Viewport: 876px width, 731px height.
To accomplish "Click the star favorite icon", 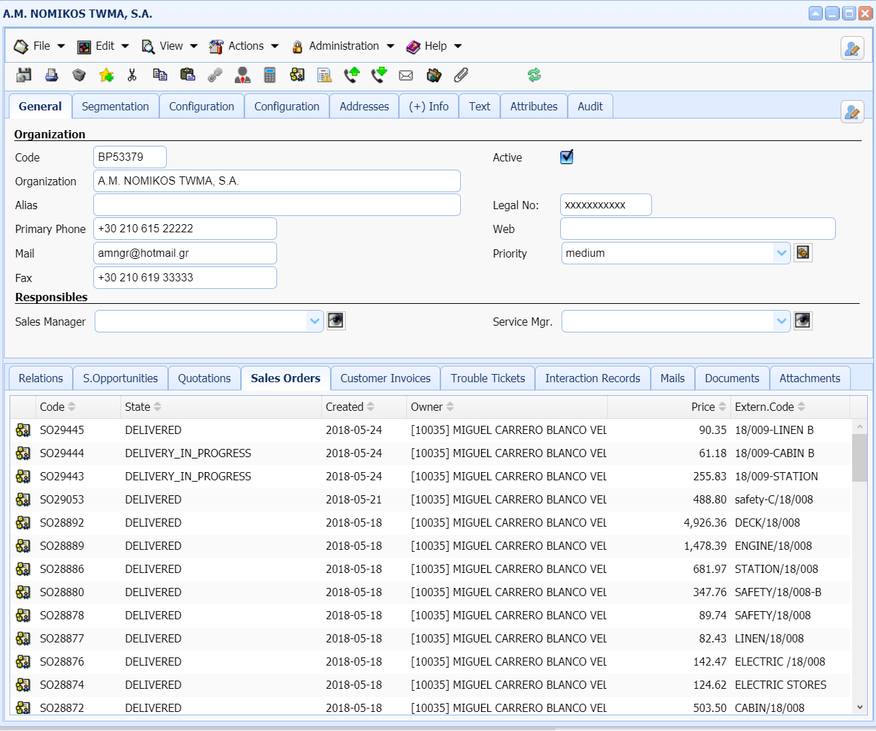I will tap(106, 76).
